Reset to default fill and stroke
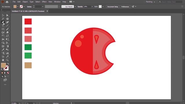The height and width of the screenshot is (104, 185). coord(2,69)
